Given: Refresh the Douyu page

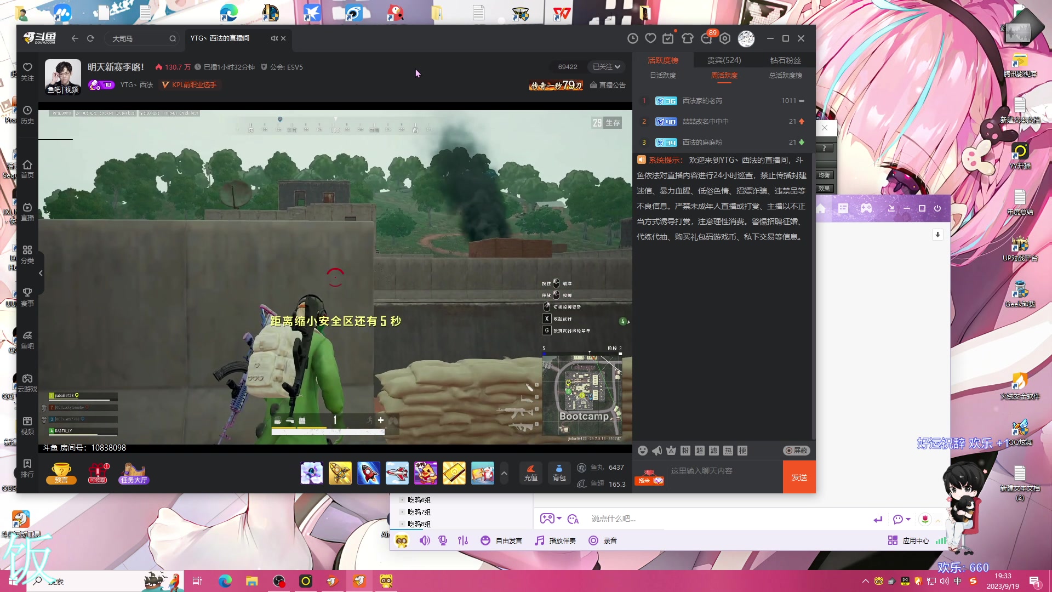Looking at the screenshot, I should point(90,38).
